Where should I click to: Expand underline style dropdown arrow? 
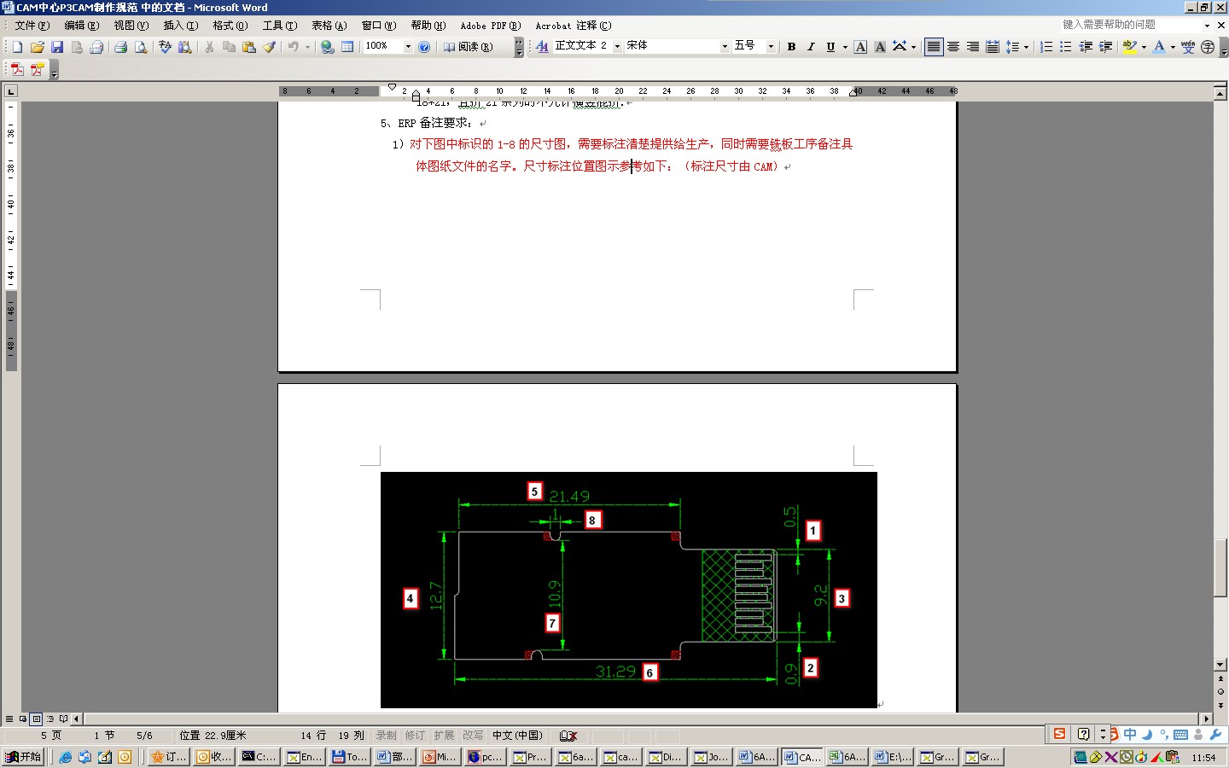coord(845,47)
